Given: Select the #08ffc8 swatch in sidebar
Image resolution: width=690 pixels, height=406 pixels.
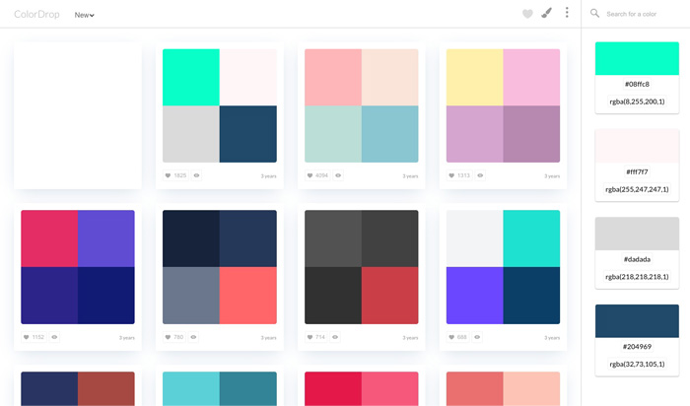Looking at the screenshot, I should (637, 58).
